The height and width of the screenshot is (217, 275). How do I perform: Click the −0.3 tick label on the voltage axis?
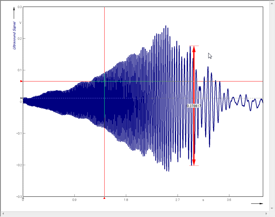[19, 197]
